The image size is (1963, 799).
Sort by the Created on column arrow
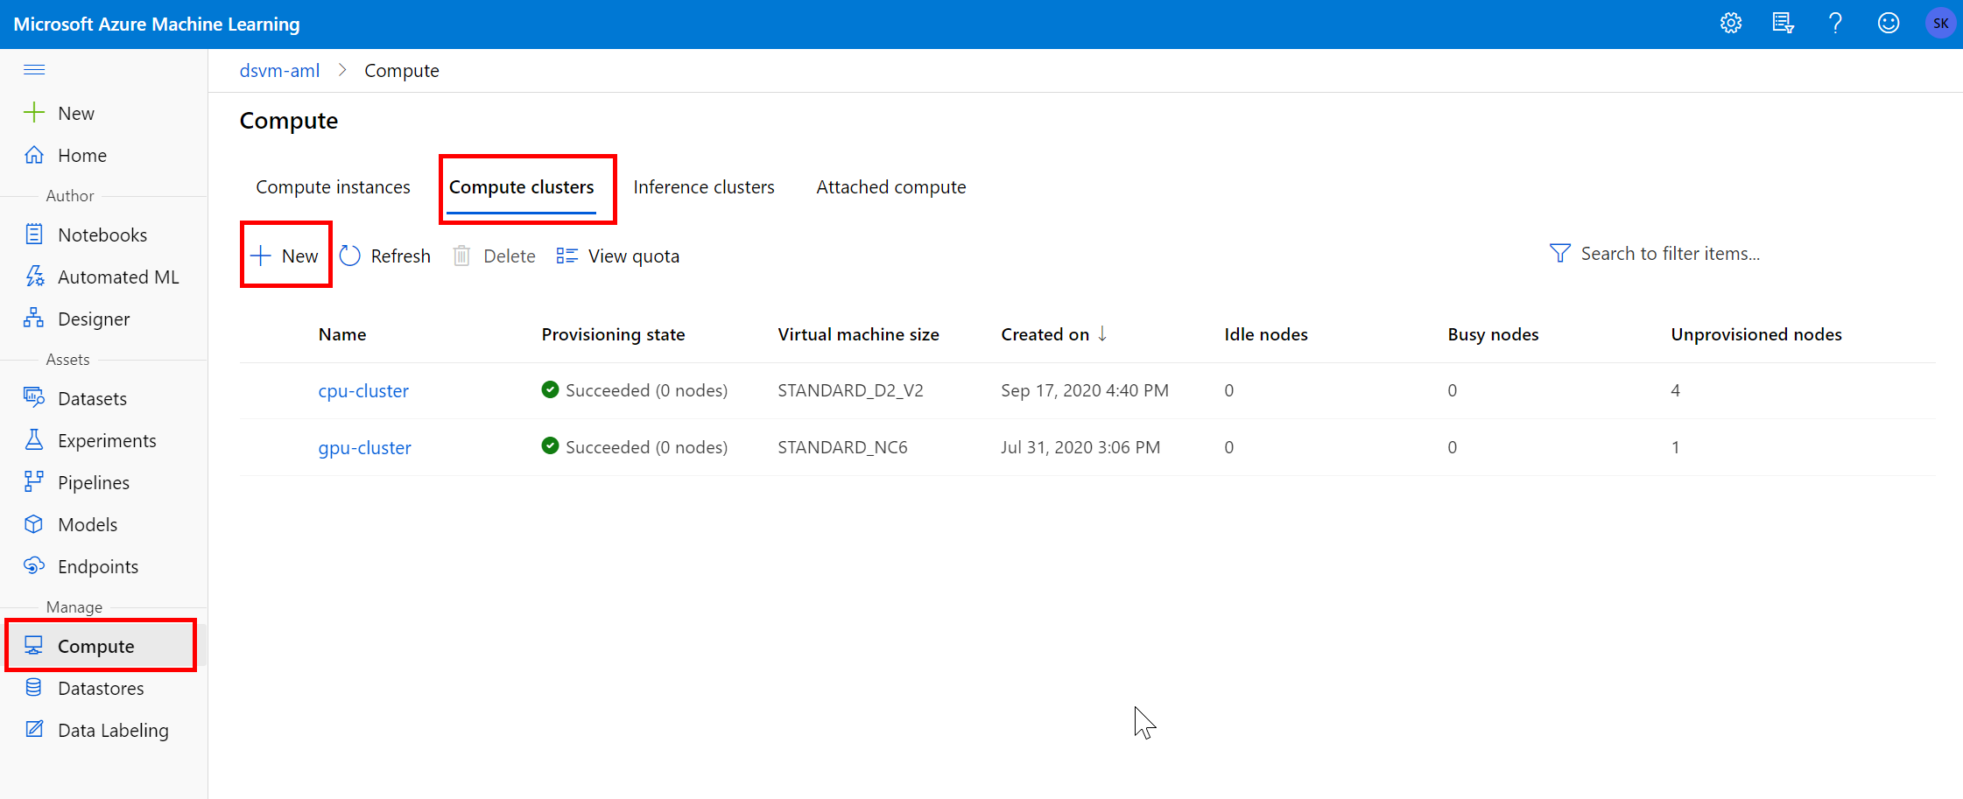click(1102, 333)
